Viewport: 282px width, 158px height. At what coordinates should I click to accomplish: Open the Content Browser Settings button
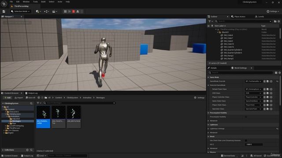point(199,97)
